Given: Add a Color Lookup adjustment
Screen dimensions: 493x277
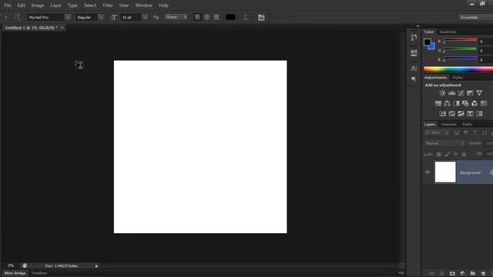Looking at the screenshot, I should pyautogui.click(x=484, y=103).
